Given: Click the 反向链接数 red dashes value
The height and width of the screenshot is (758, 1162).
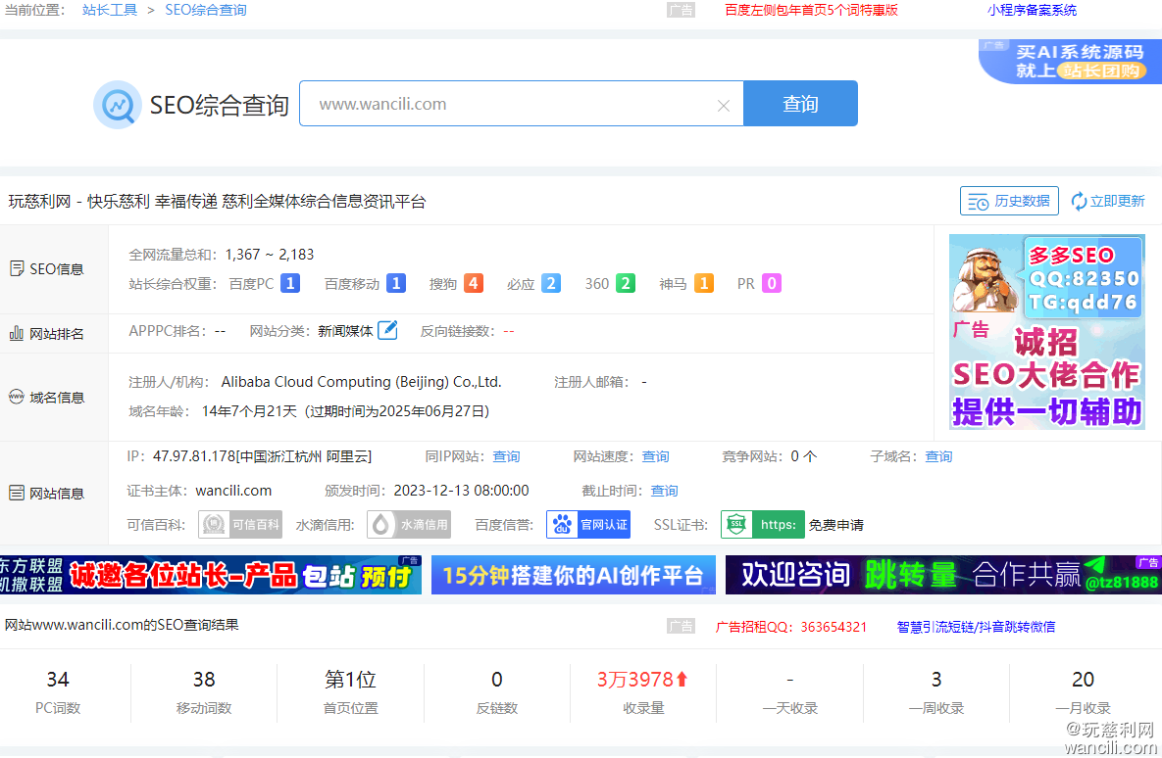Looking at the screenshot, I should click(508, 331).
